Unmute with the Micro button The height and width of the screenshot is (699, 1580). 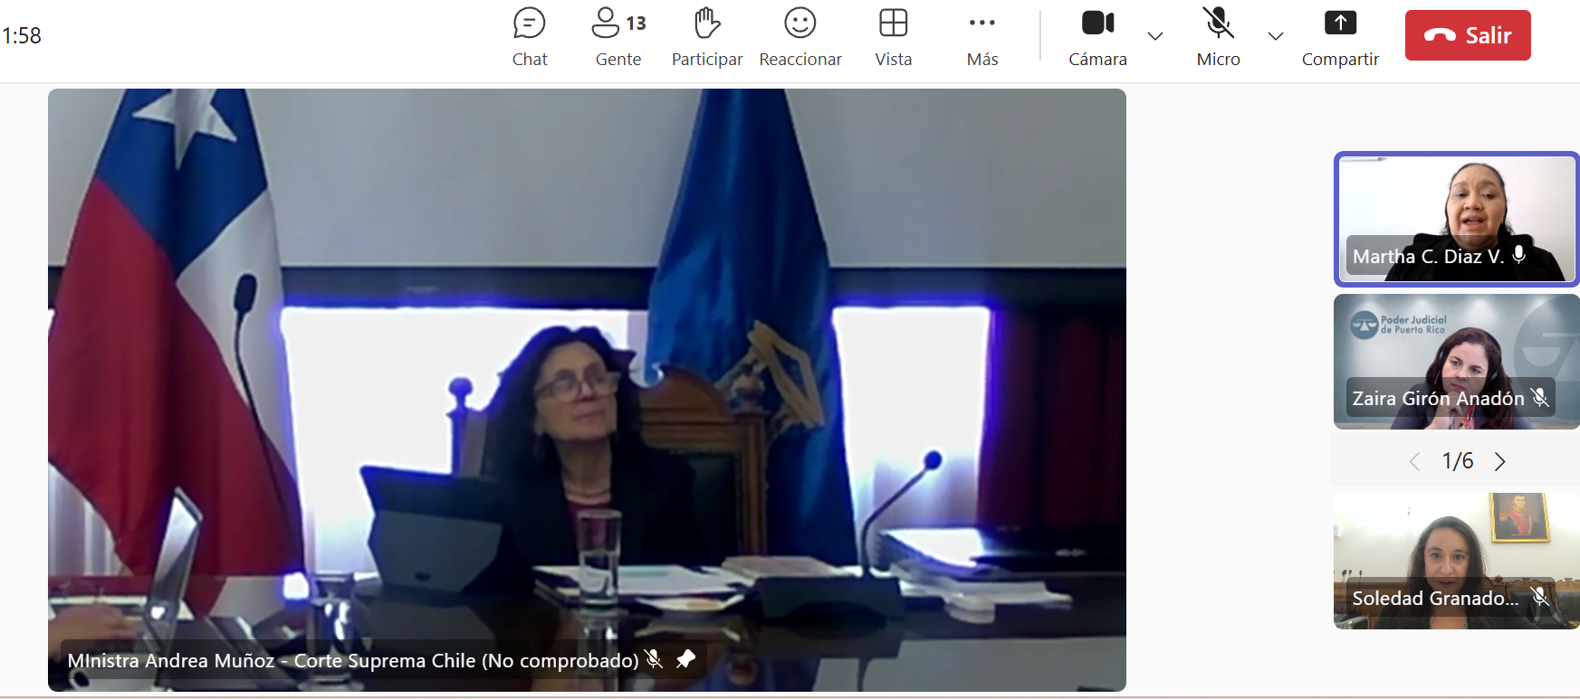[1218, 37]
